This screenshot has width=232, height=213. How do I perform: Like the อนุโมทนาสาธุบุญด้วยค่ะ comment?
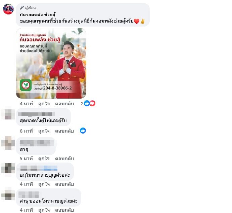pyautogui.click(x=44, y=184)
